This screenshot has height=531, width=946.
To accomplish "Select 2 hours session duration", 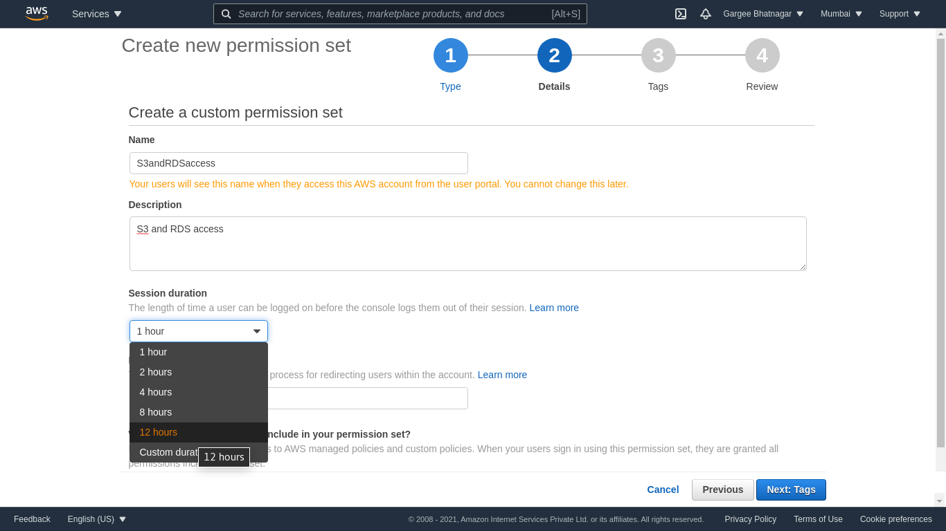I will point(156,372).
